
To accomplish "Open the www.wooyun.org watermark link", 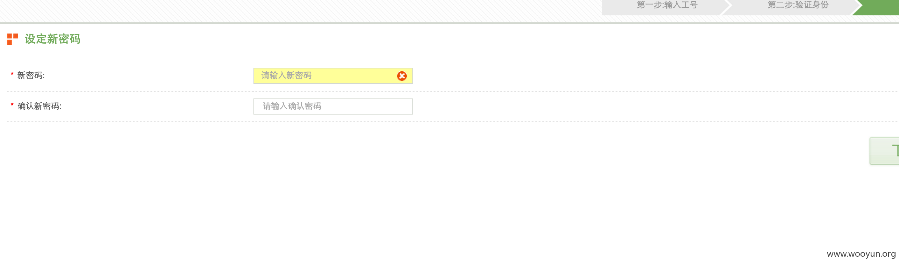I will pyautogui.click(x=861, y=254).
